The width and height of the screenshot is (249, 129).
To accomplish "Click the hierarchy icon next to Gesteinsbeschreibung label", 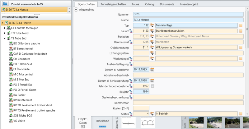I will pos(131,97).
